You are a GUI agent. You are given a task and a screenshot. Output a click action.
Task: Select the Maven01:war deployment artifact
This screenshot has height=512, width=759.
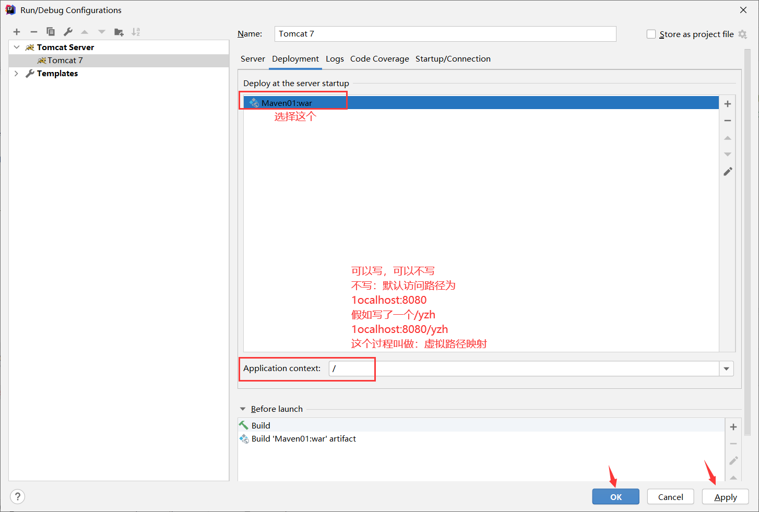click(x=481, y=103)
